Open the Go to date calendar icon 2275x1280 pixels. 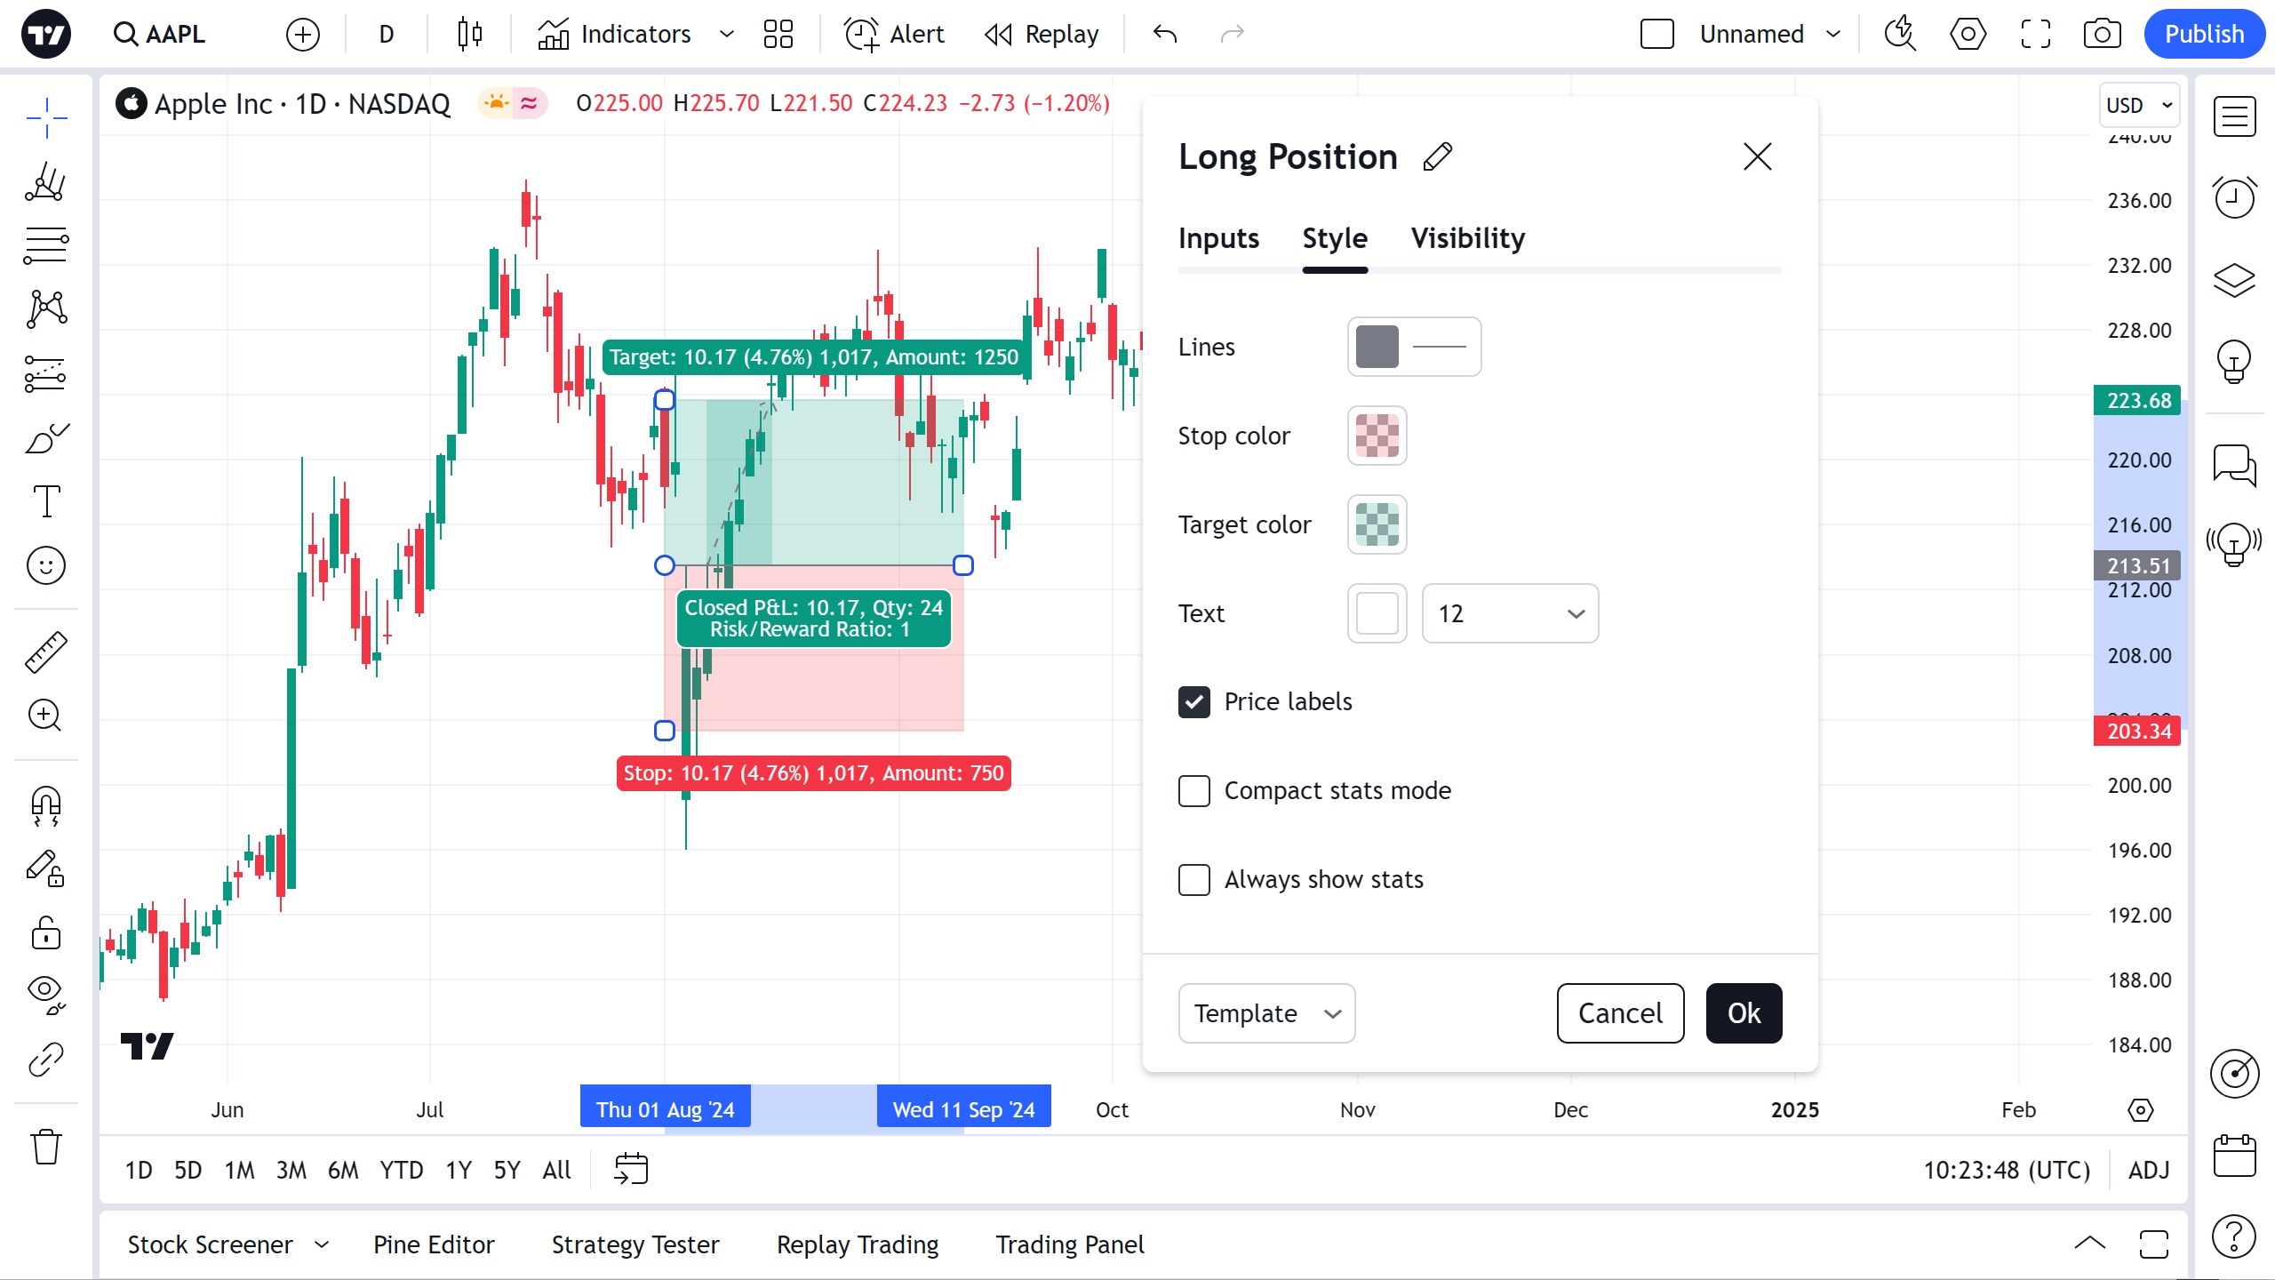[631, 1169]
